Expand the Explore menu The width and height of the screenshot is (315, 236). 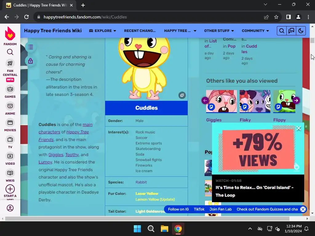point(103,31)
